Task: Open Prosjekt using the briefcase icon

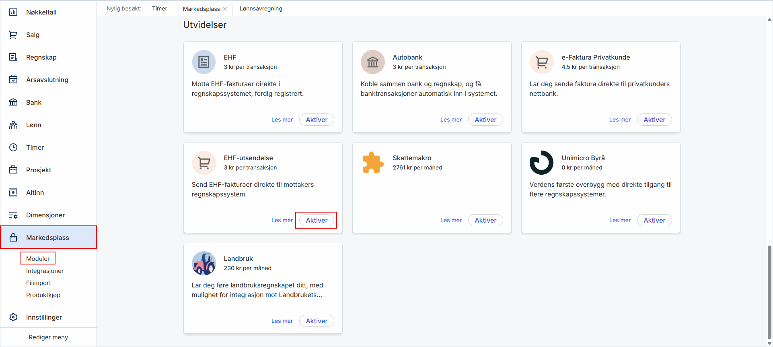Action: [x=13, y=170]
